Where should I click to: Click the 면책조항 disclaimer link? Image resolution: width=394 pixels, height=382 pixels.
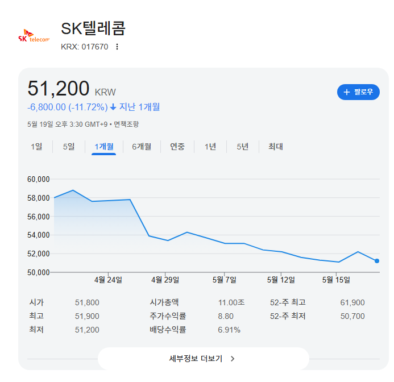(x=126, y=124)
